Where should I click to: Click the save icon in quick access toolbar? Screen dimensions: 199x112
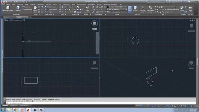tap(12, 2)
